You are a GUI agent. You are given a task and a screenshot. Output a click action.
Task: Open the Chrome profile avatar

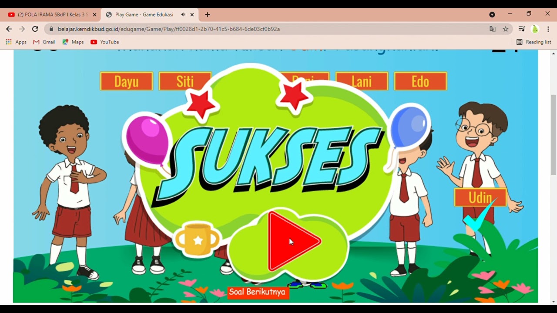pos(535,29)
